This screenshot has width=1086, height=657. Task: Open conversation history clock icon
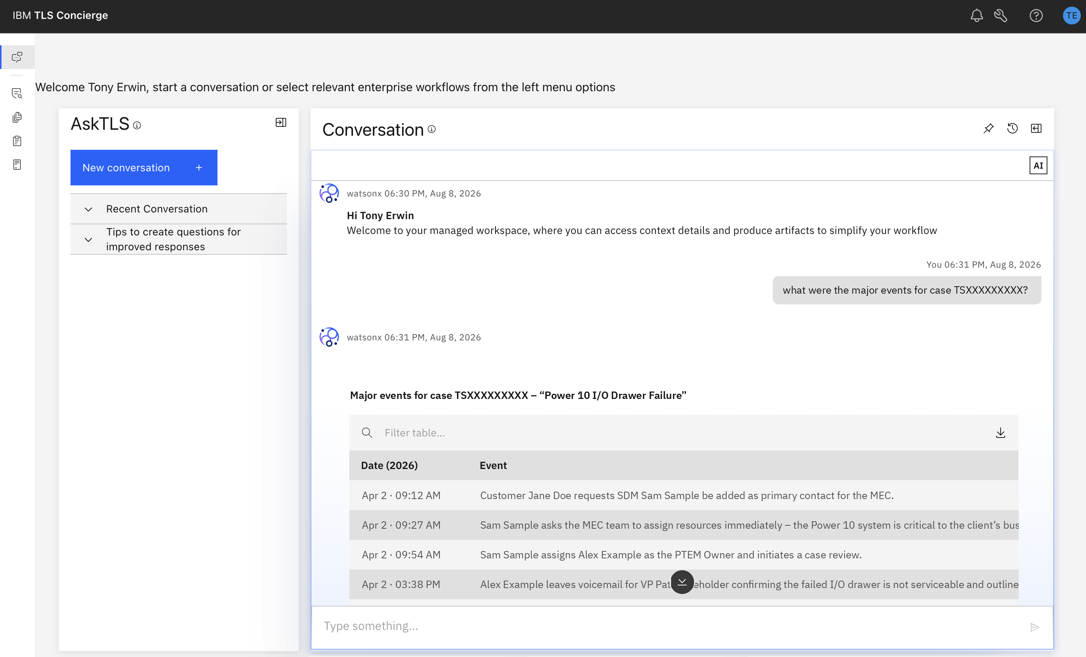coord(1013,128)
